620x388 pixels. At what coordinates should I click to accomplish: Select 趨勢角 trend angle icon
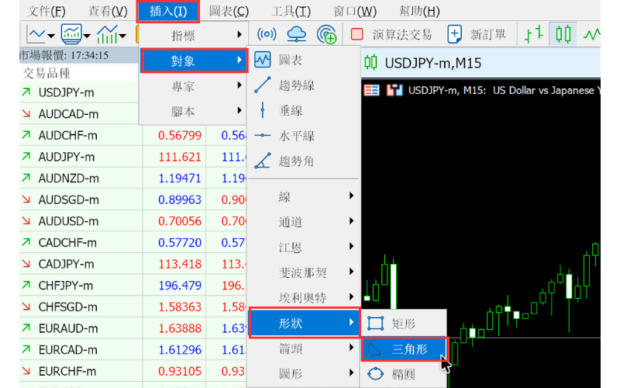pyautogui.click(x=263, y=161)
